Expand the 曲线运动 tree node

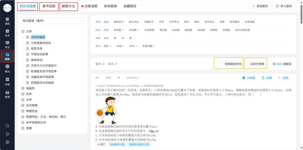(x=28, y=60)
